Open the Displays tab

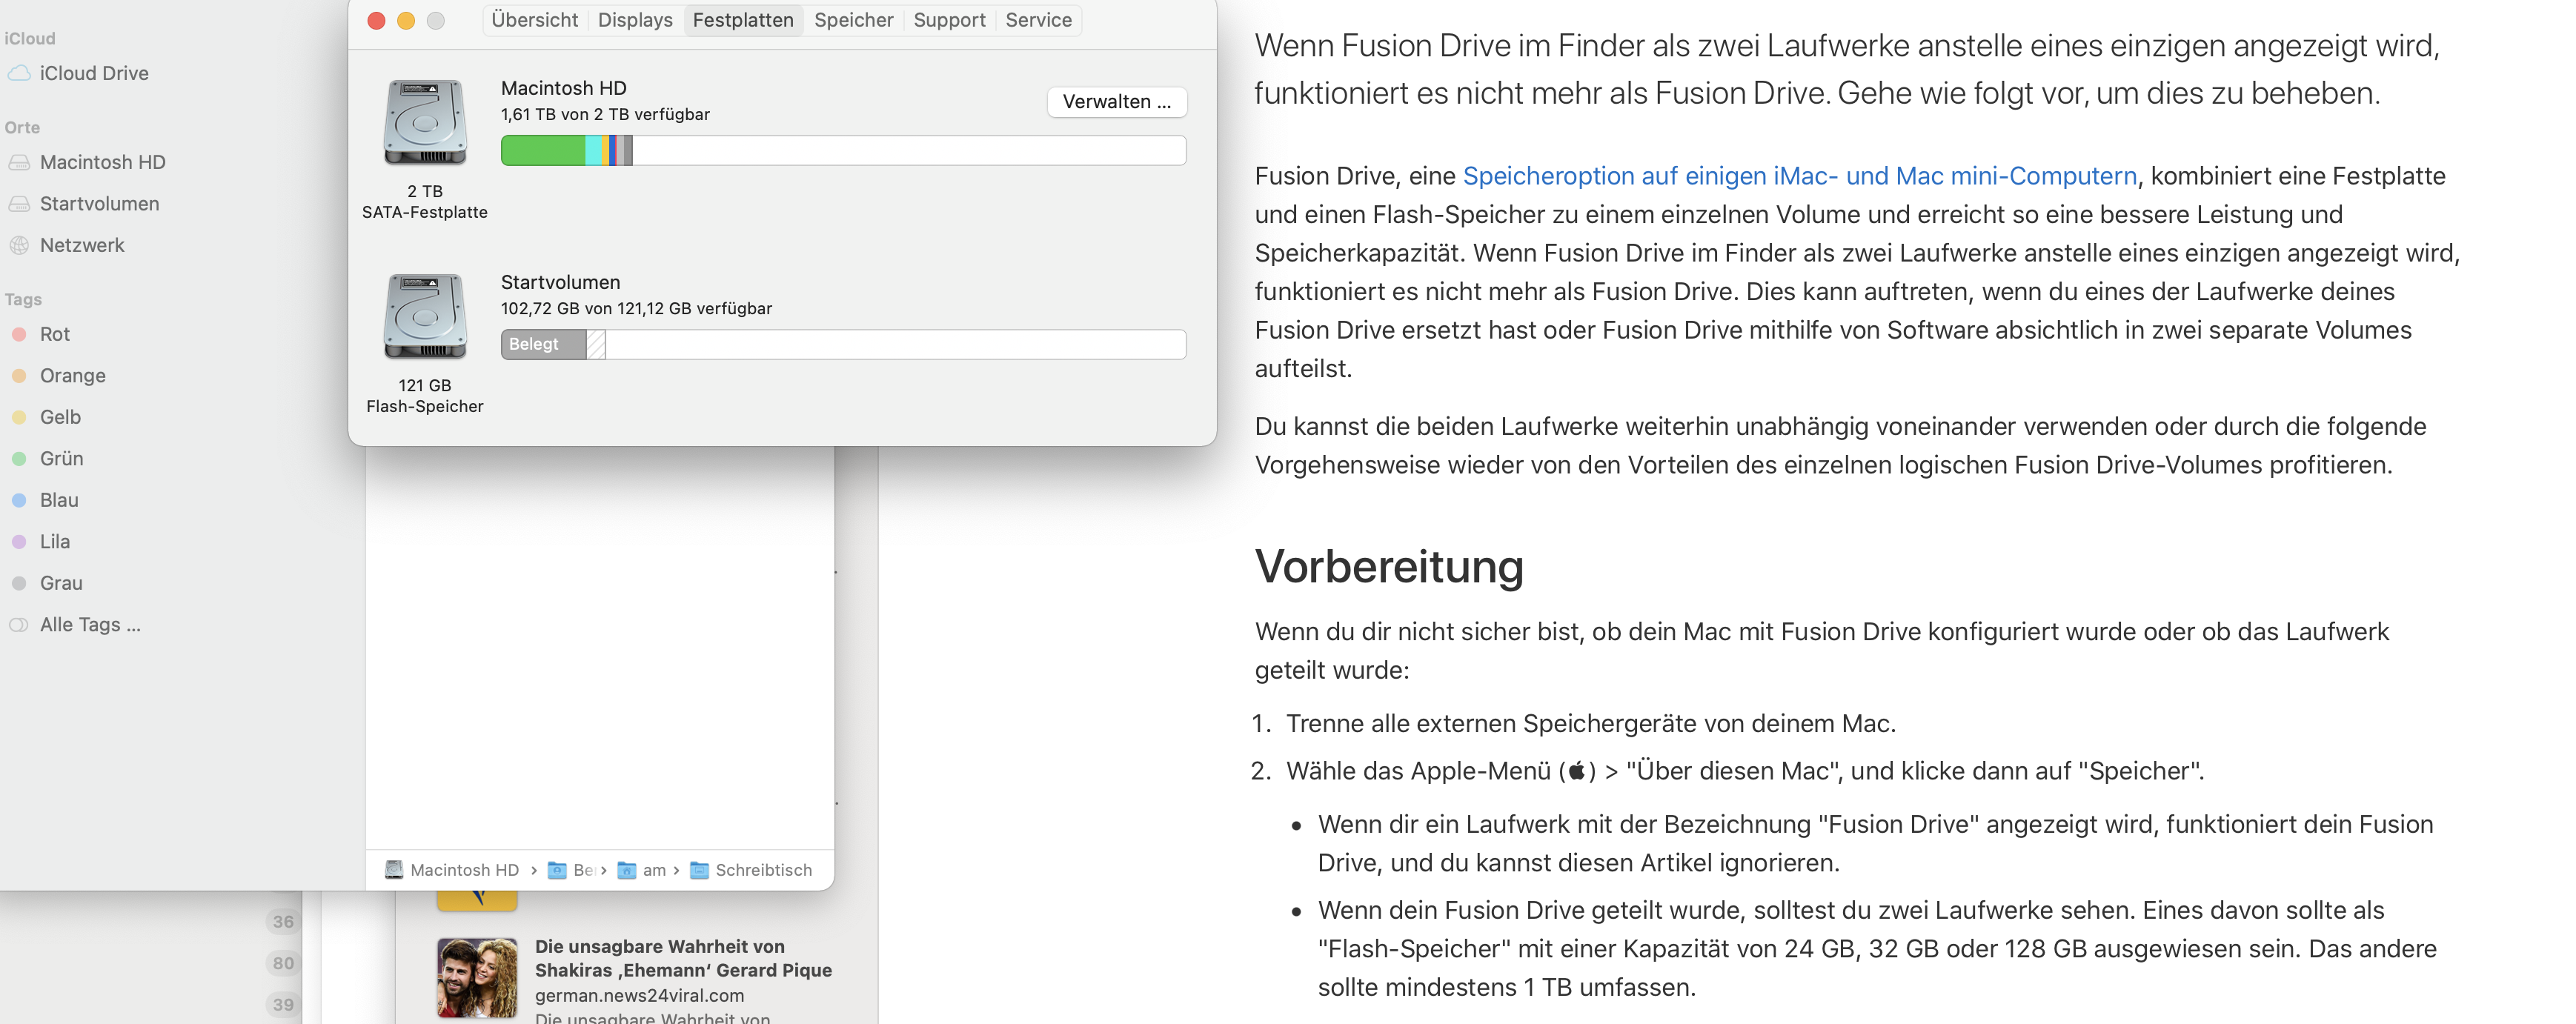635,20
